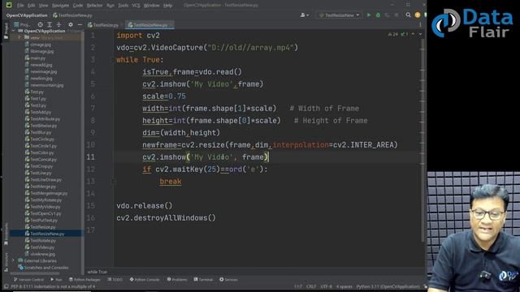Open the Run menu
Image resolution: width=520 pixels, height=292 pixels.
click(110, 6)
